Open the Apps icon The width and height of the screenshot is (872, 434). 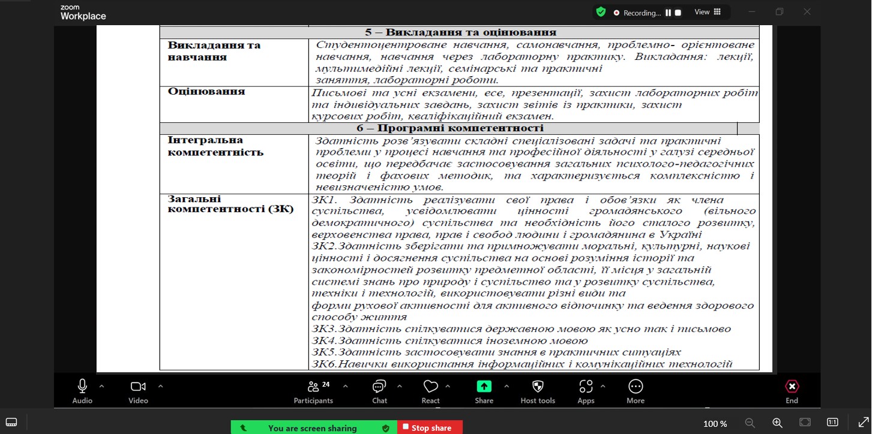(x=586, y=387)
